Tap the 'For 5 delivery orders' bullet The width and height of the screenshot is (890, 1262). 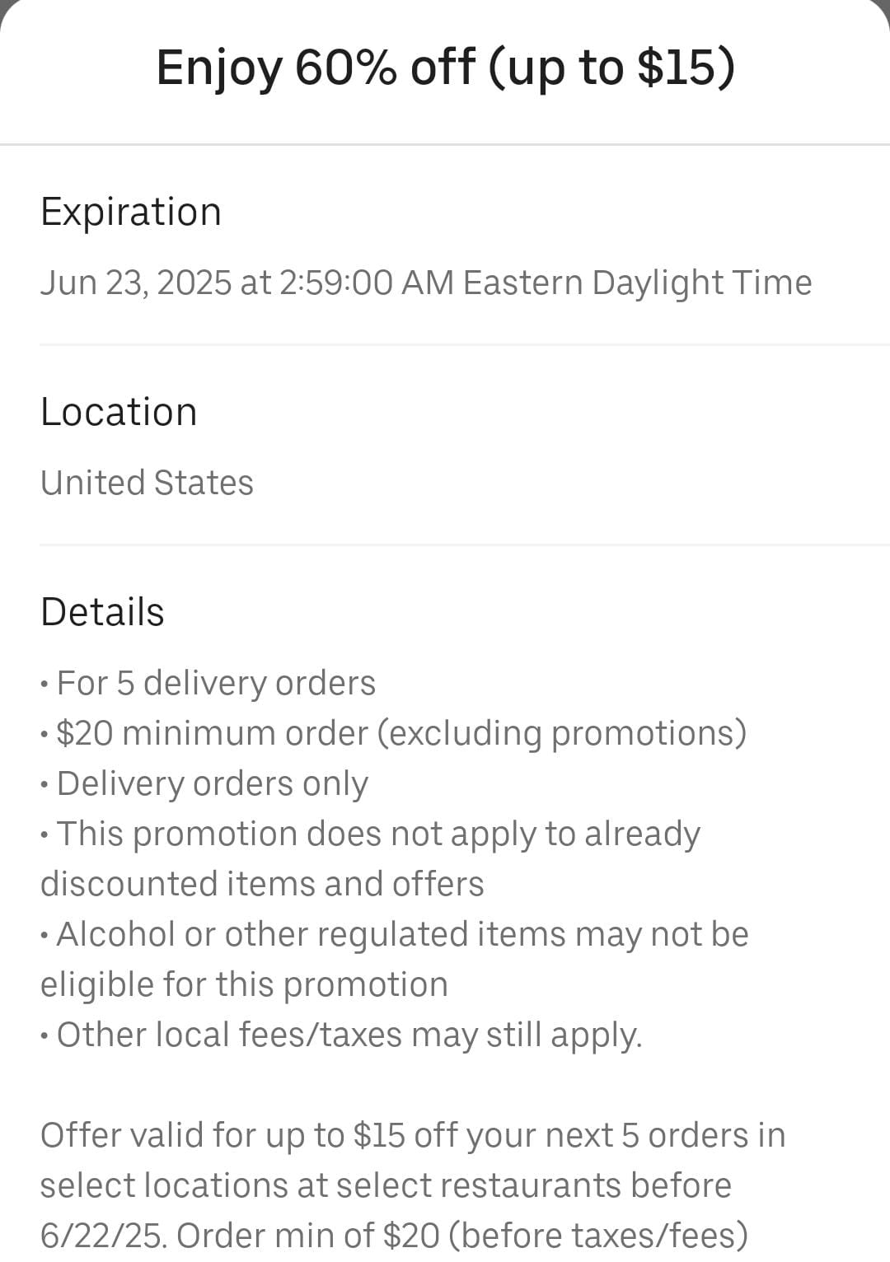(x=208, y=684)
